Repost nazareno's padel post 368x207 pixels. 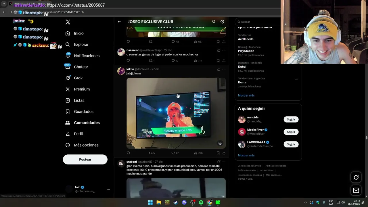(x=152, y=61)
